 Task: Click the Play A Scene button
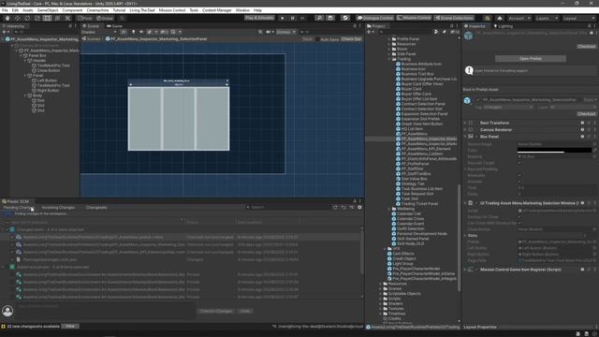[259, 18]
